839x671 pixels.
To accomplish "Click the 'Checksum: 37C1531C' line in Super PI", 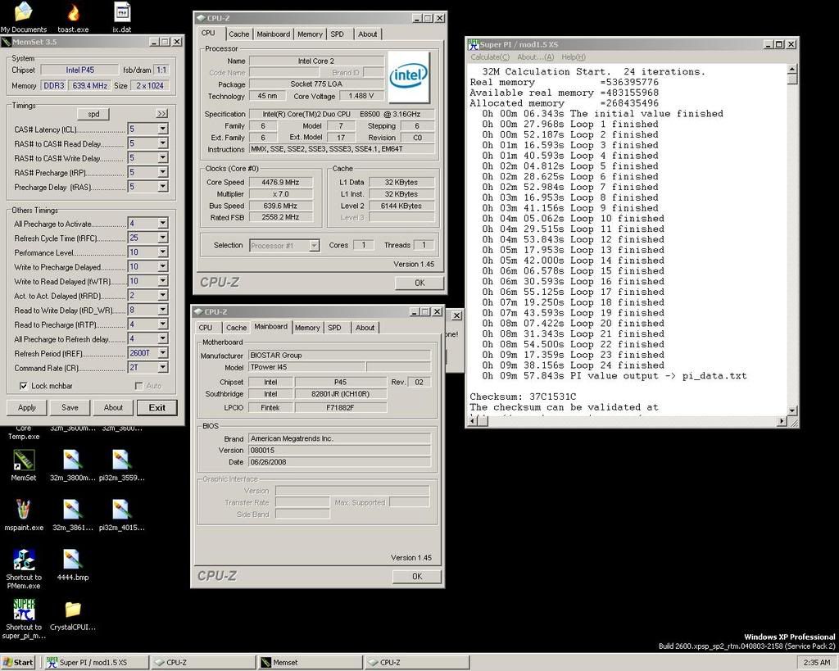I will pos(523,397).
